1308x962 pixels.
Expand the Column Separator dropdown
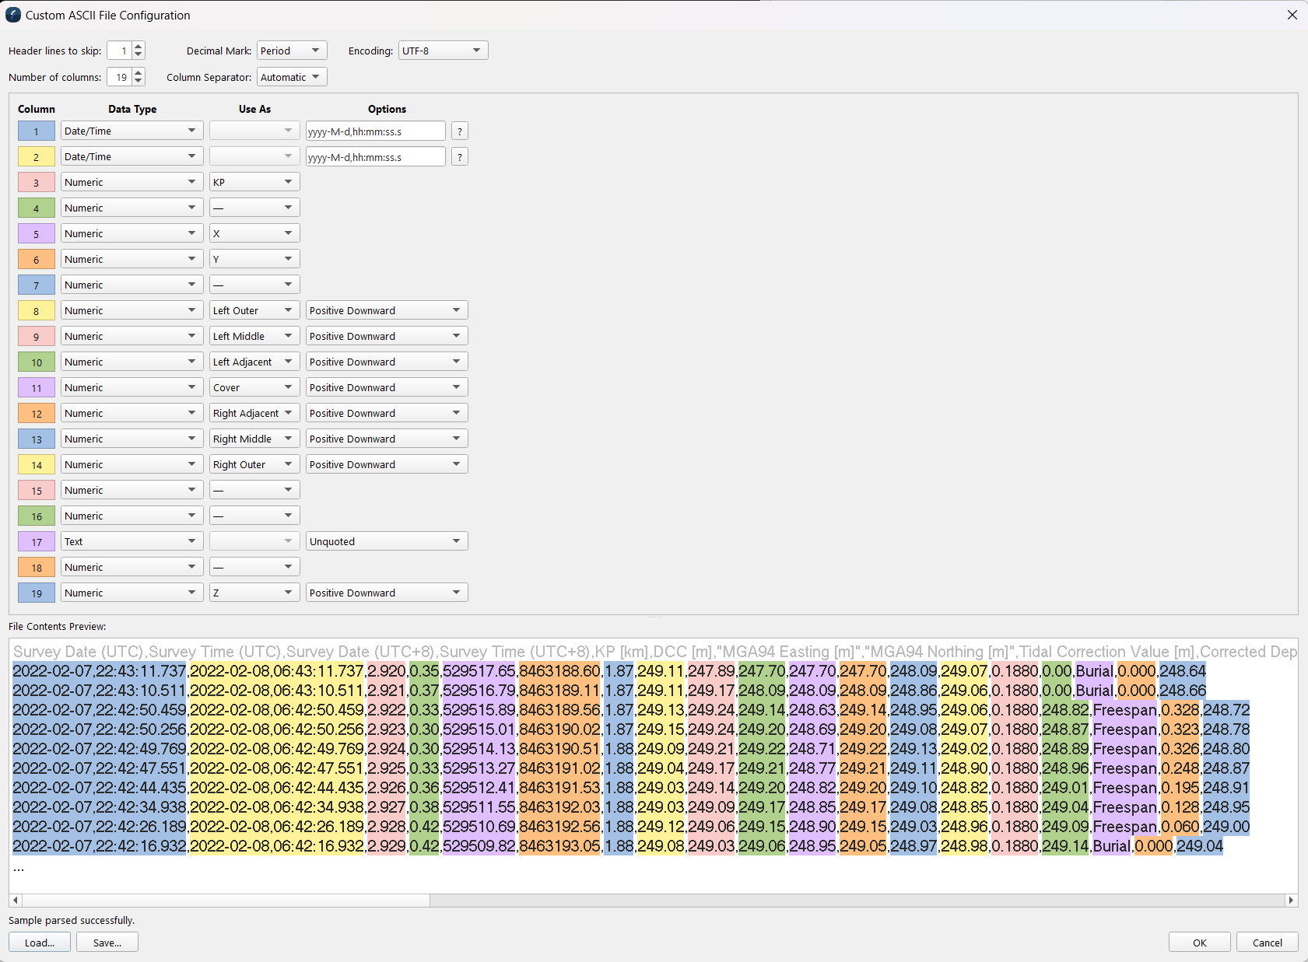292,77
